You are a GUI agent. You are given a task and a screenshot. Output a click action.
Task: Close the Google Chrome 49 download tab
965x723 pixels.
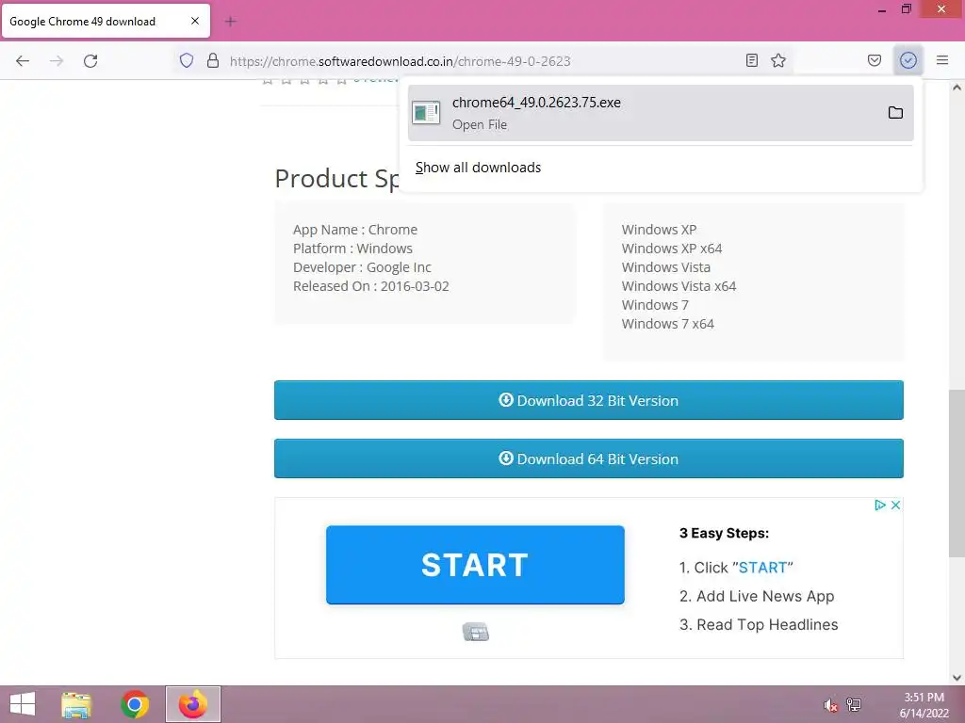(195, 21)
